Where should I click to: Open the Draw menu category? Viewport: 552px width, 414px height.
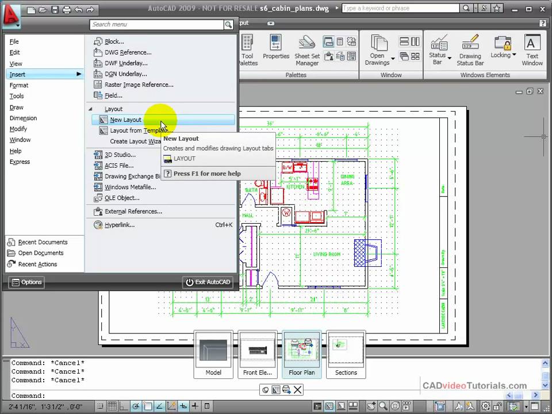[16, 108]
